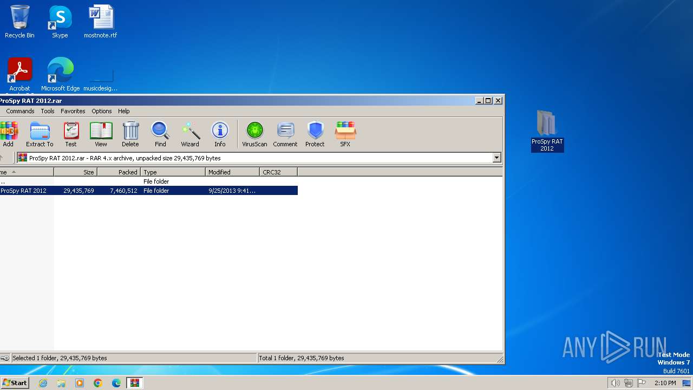Click the 7,460,512 packed cell
Viewport: 693px width, 390px height.
point(123,191)
